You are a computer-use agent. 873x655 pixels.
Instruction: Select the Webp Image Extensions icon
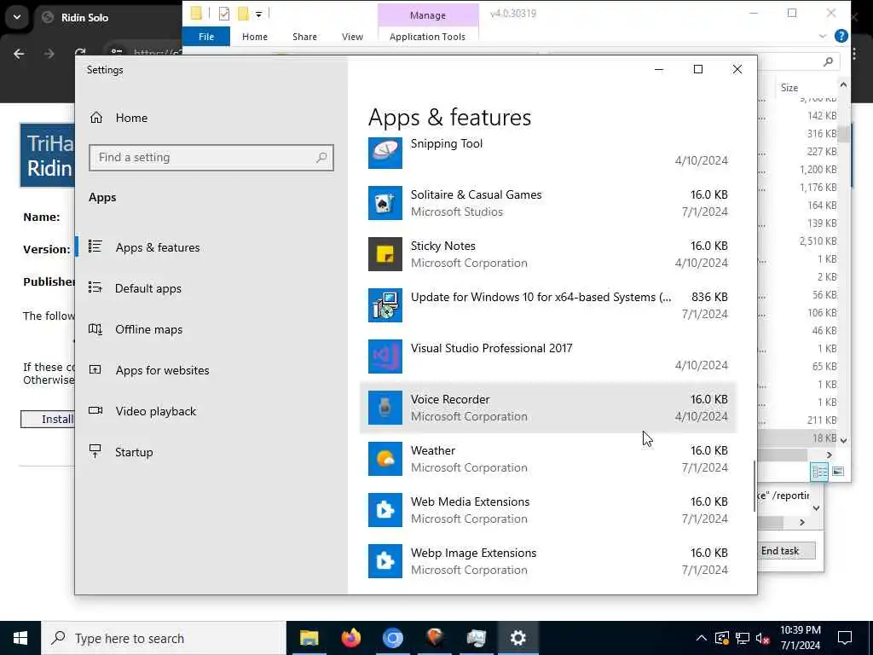pos(384,561)
